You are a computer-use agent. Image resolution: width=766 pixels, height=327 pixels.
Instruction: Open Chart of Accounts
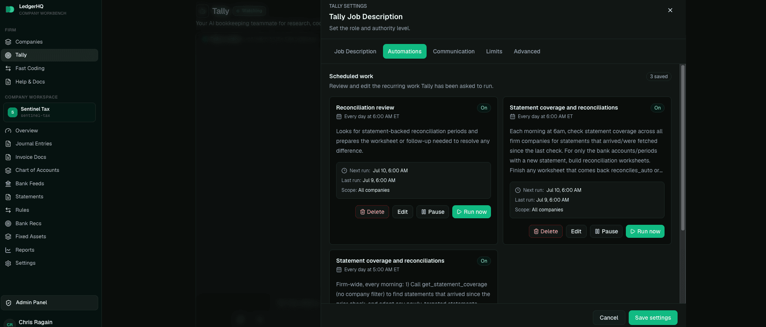(x=49, y=170)
